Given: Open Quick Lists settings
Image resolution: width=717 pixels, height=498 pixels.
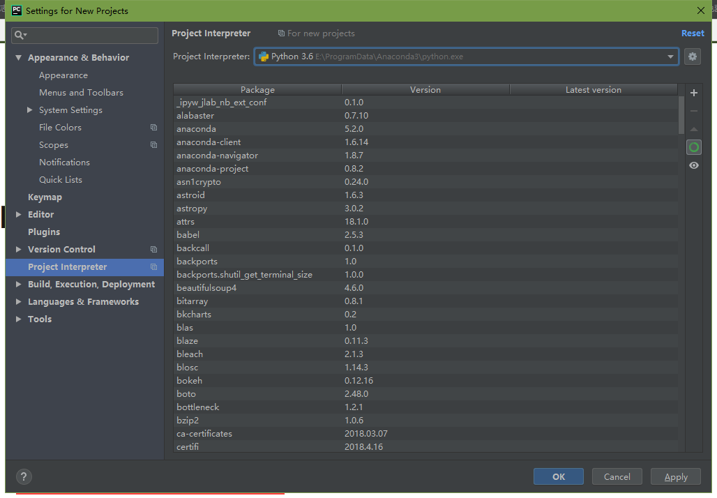Looking at the screenshot, I should pyautogui.click(x=61, y=180).
